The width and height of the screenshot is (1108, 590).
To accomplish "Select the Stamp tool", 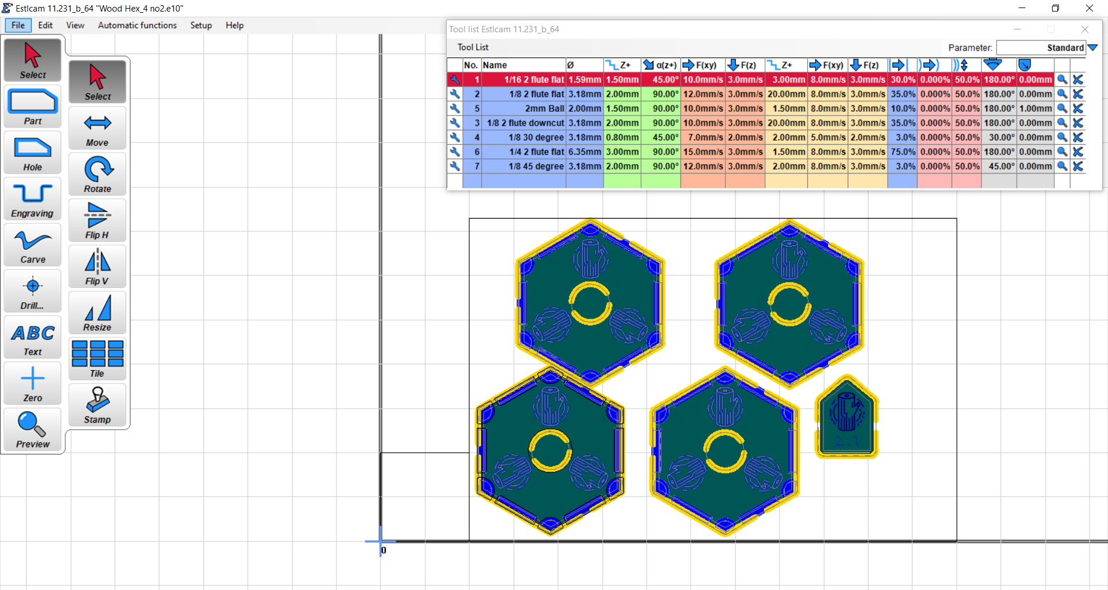I will tap(98, 405).
